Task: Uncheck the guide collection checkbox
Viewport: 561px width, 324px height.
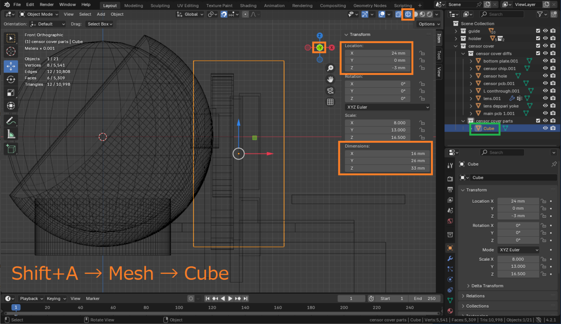Action: click(x=538, y=31)
